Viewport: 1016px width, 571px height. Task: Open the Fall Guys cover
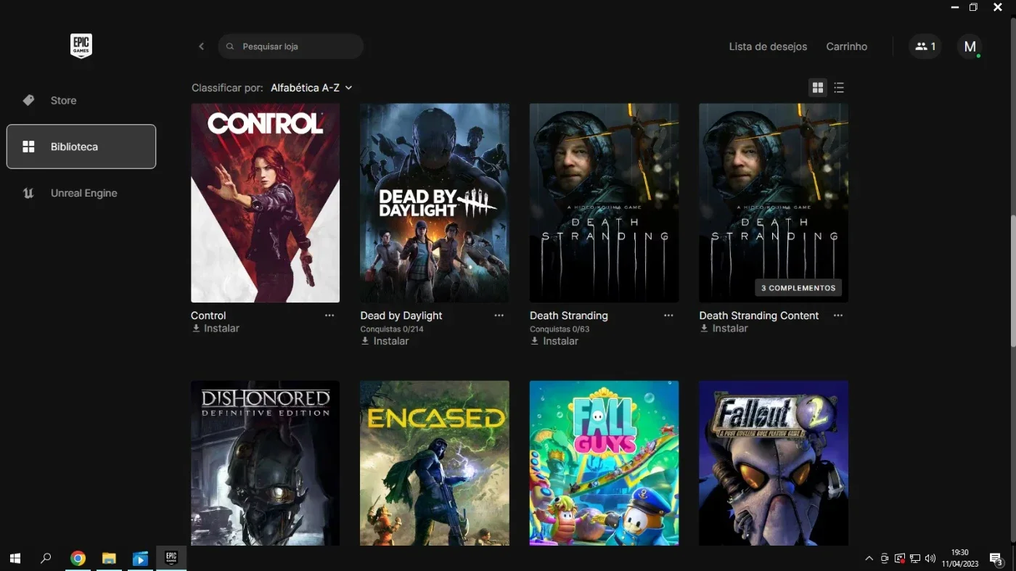[x=604, y=463]
